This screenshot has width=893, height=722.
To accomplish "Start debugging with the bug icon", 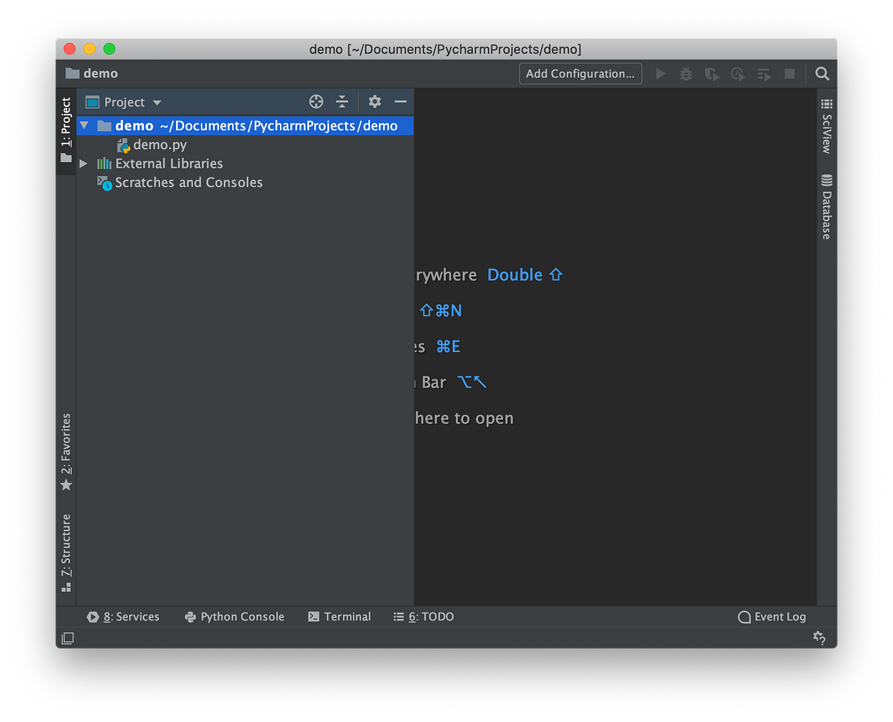I will [686, 73].
